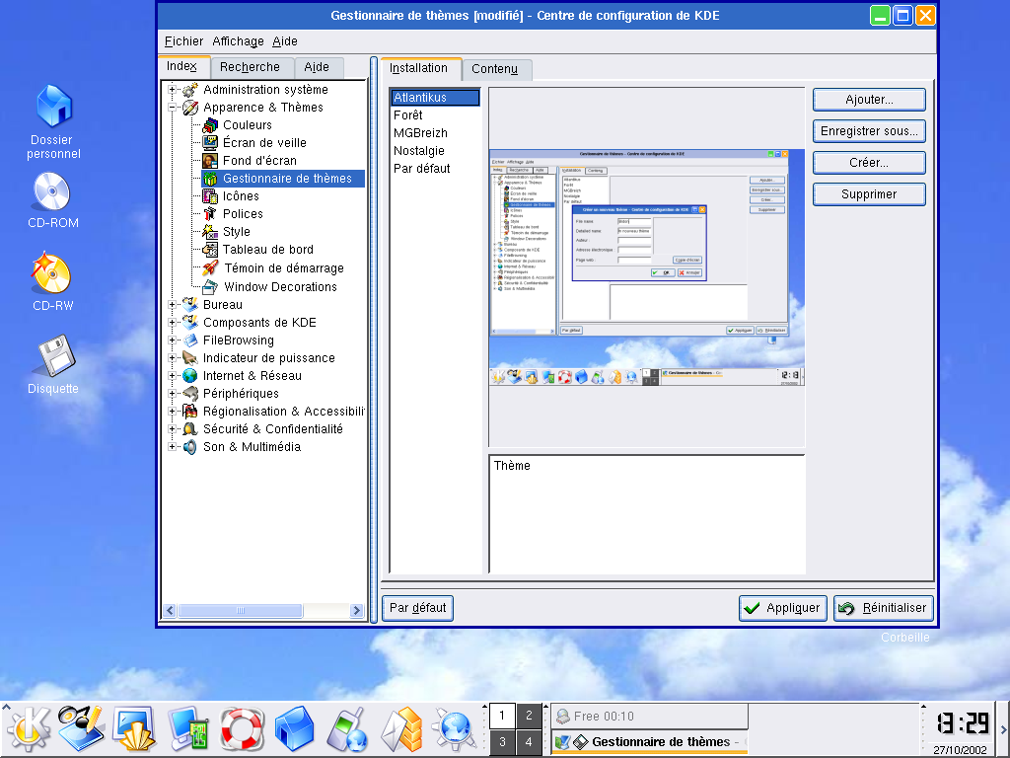
Task: Select the Fond d'écran icon
Action: coord(210,161)
